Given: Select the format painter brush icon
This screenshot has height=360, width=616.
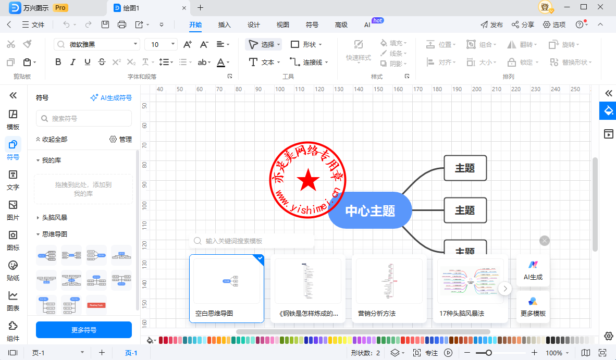Looking at the screenshot, I should click(x=28, y=44).
